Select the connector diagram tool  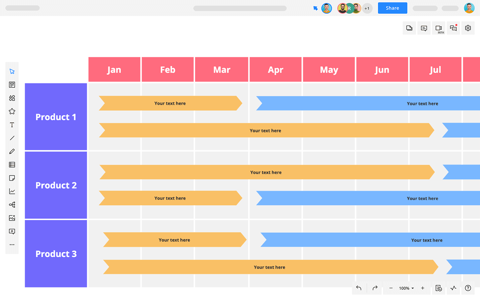coord(12,204)
